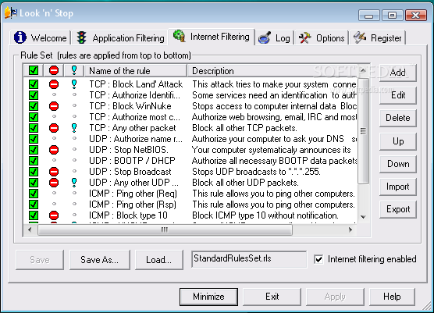Viewport: 434px width, 313px height.
Task: Open the Welcome tab
Action: [x=41, y=37]
